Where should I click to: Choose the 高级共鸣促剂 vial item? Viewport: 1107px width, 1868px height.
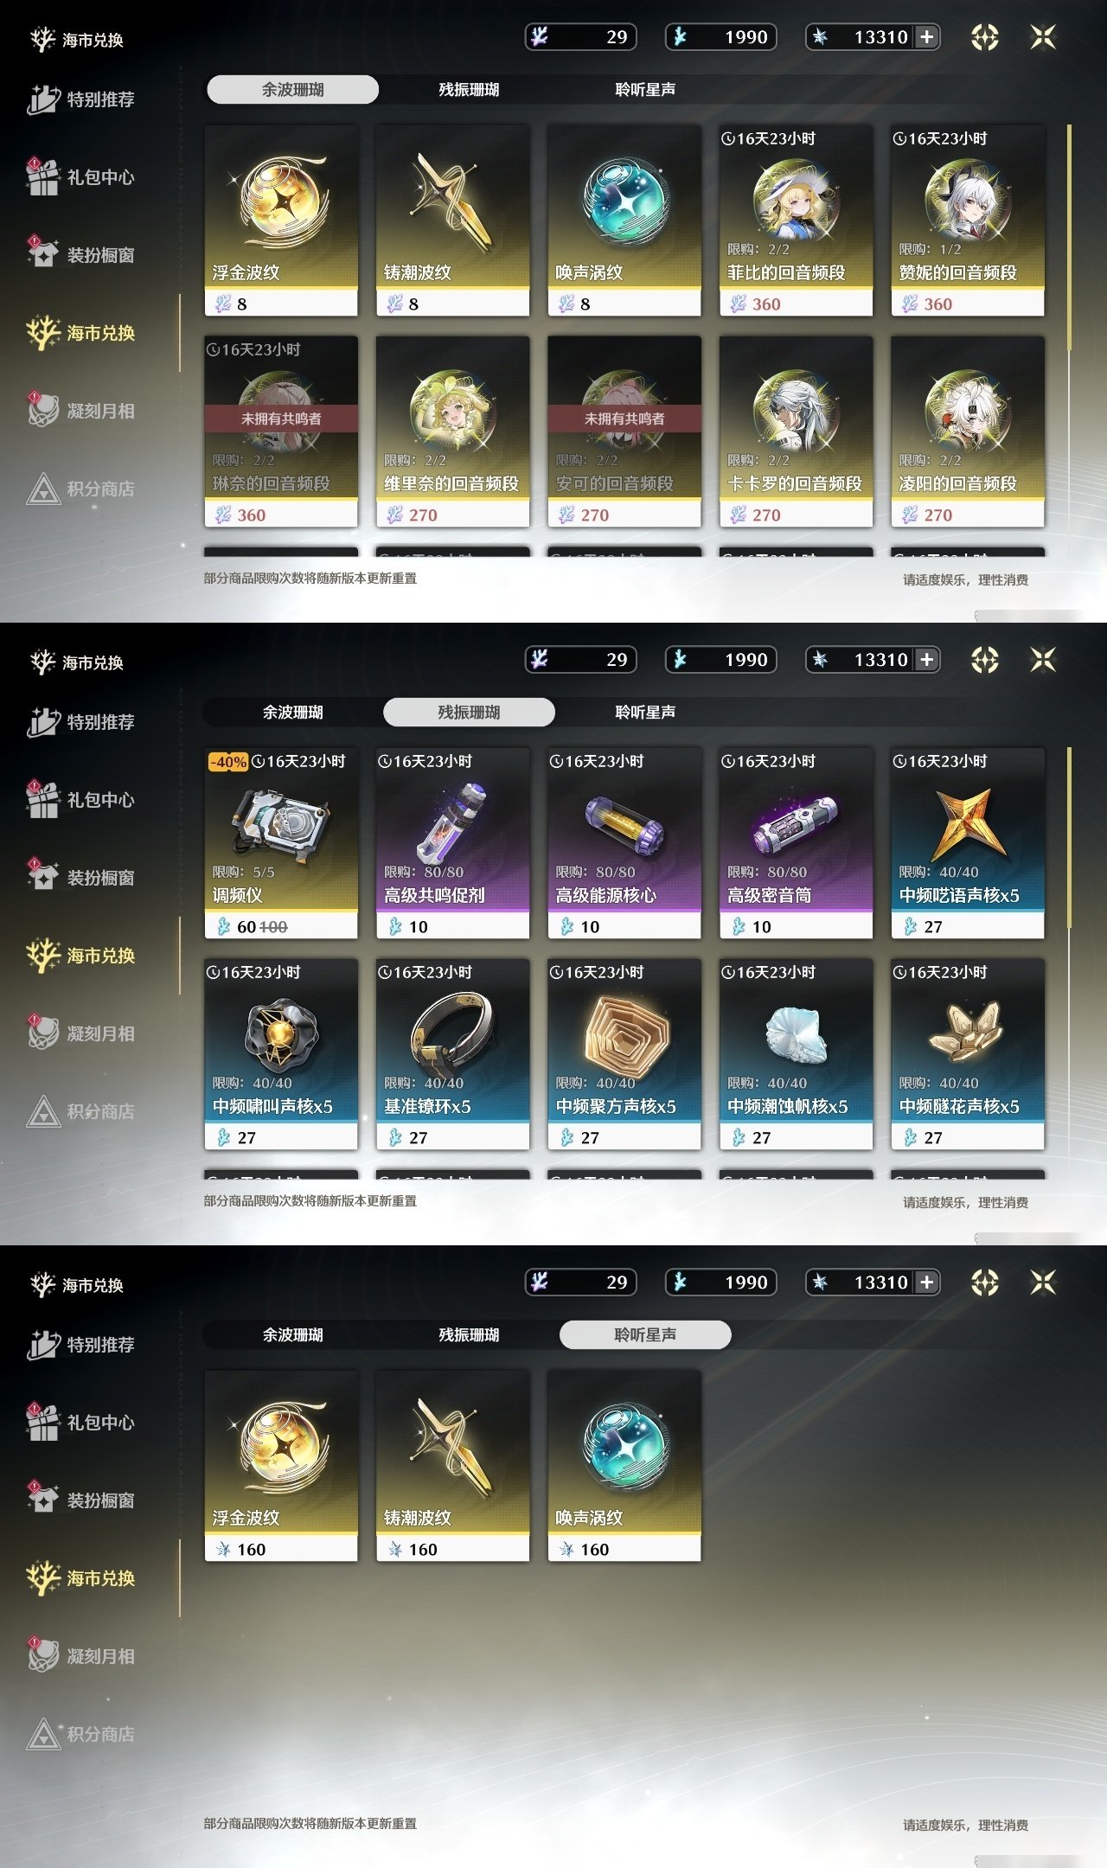[452, 843]
